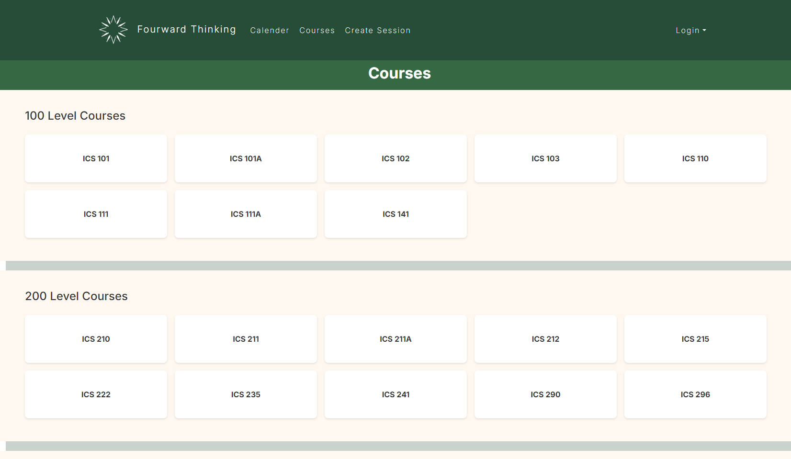Select the ICS 210 course card

coord(96,339)
